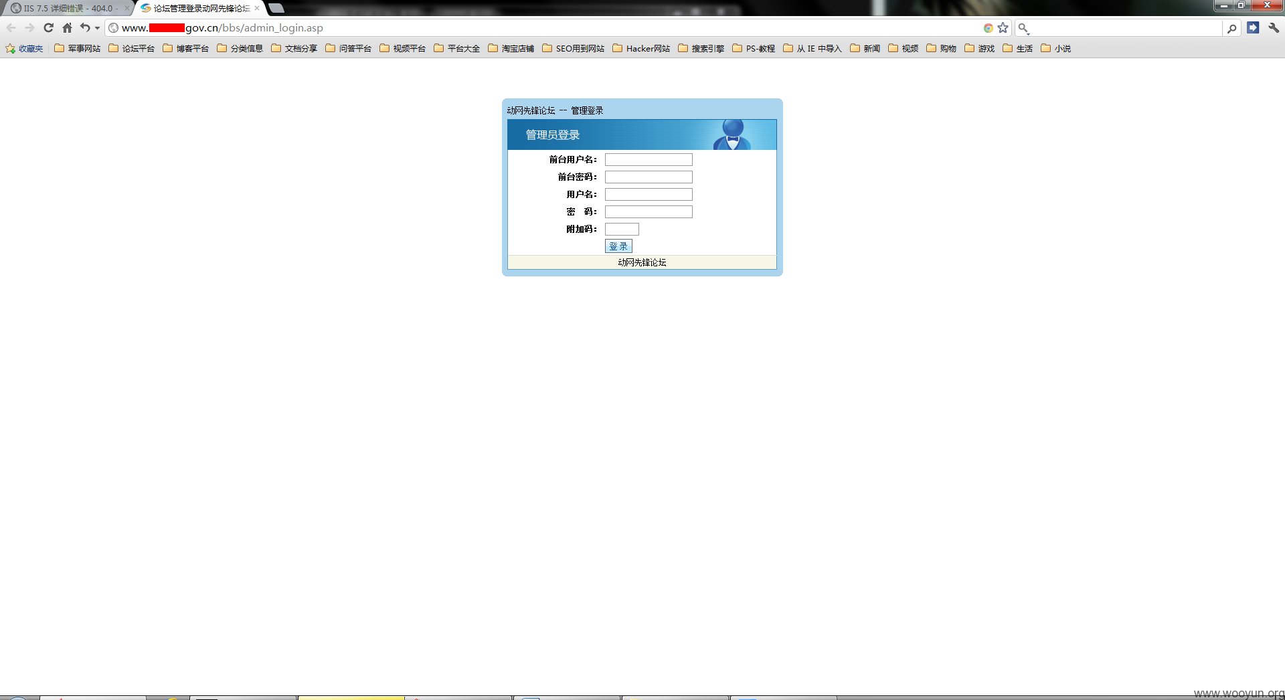The height and width of the screenshot is (700, 1285).
Task: Open the 平台大全 bookmark folder
Action: click(x=456, y=48)
